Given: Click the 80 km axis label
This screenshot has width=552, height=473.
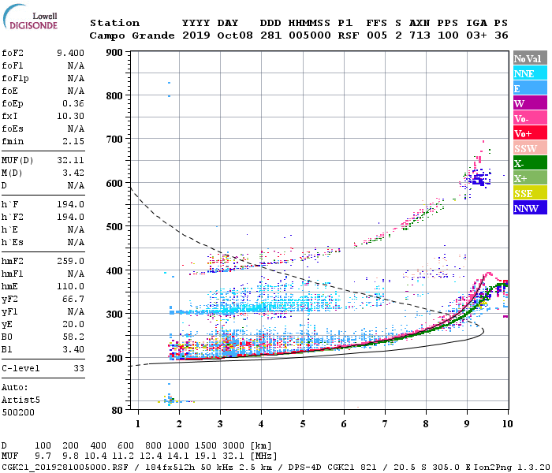Looking at the screenshot, I should click(117, 411).
